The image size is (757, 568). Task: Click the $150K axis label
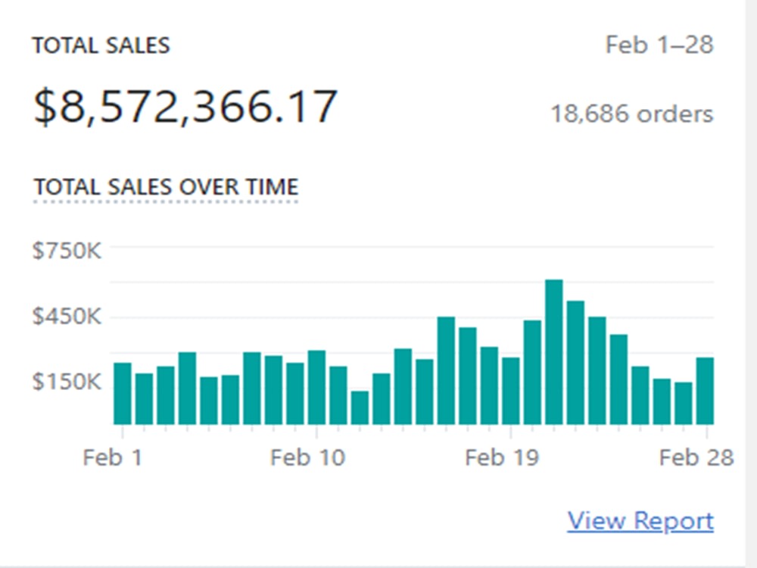(67, 382)
